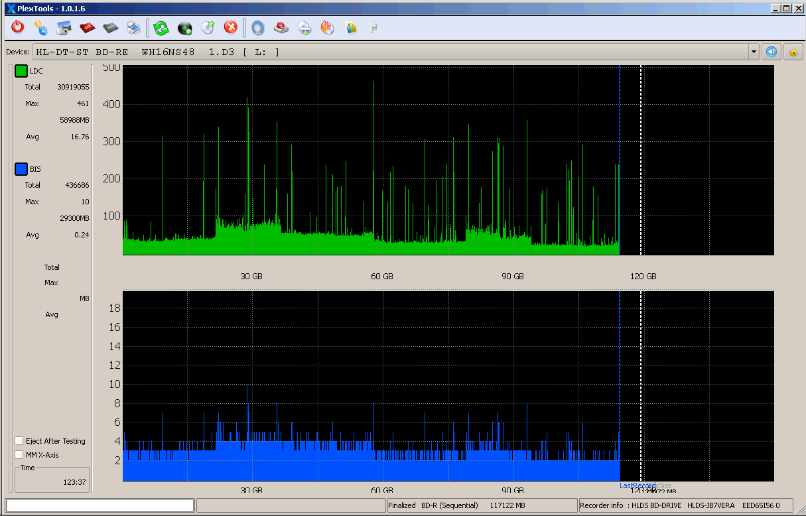The height and width of the screenshot is (516, 806).
Task: Click the 120 GB label under LDC graph
Action: (x=643, y=277)
